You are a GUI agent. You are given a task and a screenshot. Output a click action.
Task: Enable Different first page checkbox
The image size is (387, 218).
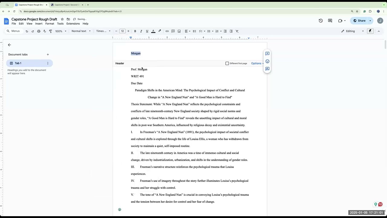pos(227,63)
